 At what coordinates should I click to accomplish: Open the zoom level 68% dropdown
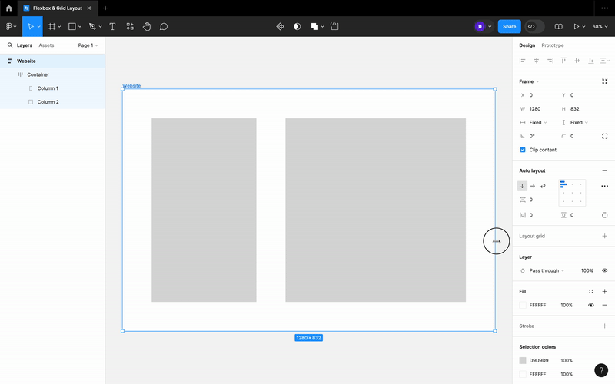coord(599,26)
